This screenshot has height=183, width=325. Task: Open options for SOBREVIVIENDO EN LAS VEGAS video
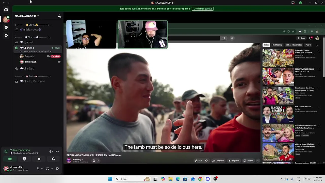pyautogui.click(x=319, y=69)
